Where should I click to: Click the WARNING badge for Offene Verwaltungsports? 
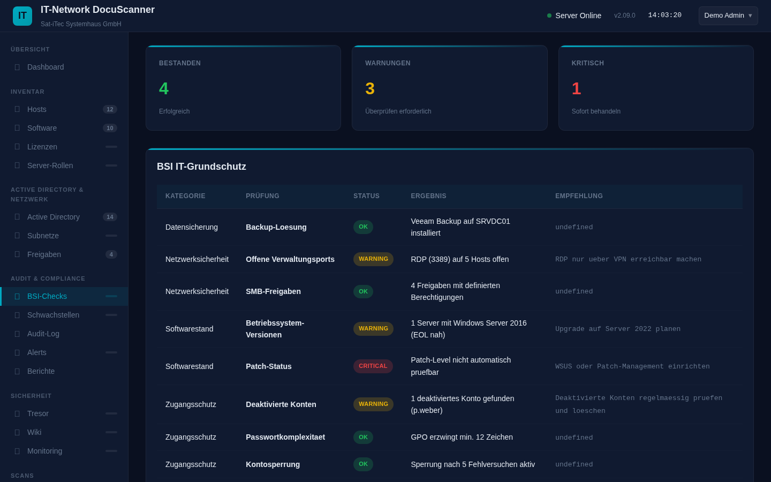tap(373, 259)
